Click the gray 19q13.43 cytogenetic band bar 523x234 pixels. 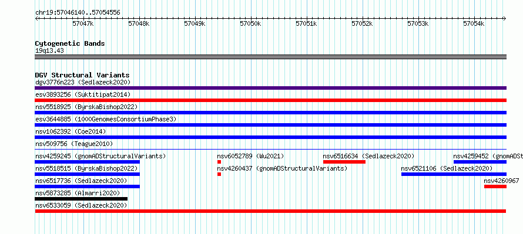270,57
